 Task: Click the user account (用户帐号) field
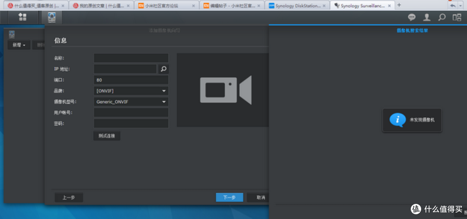131,113
